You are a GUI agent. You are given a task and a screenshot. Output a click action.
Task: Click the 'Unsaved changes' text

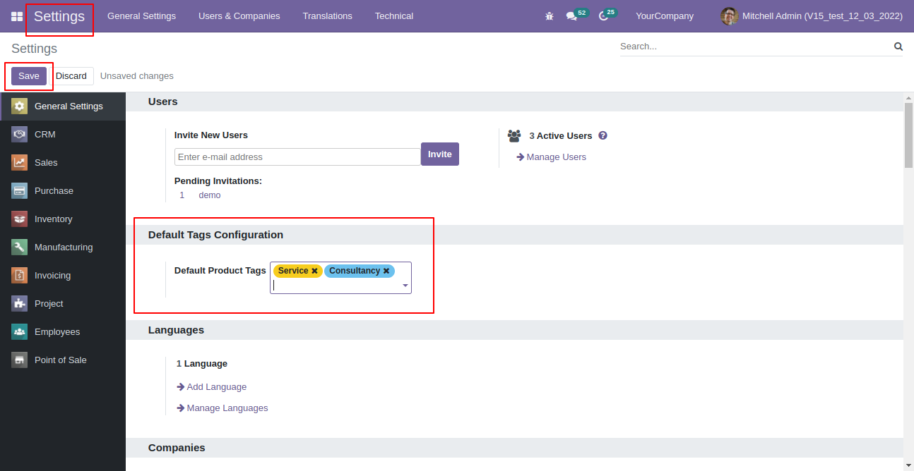[137, 76]
